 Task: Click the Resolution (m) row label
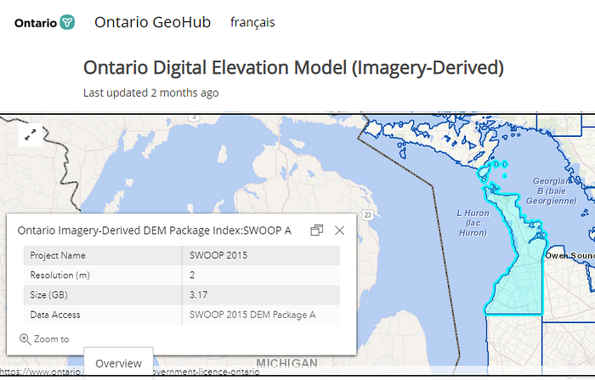tap(60, 276)
